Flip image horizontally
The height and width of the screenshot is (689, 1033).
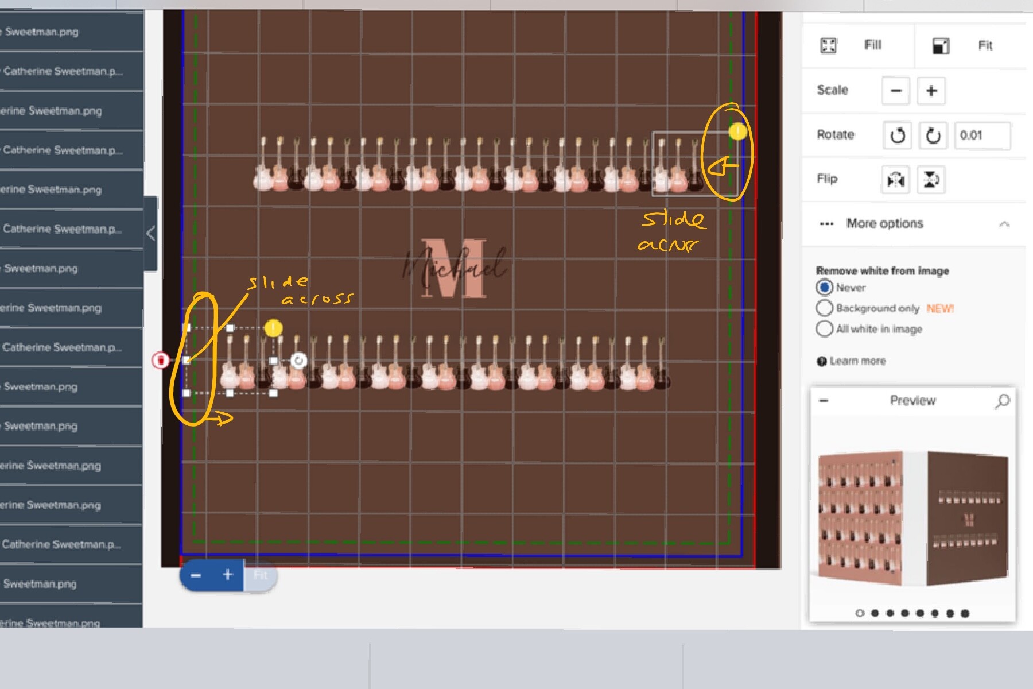click(x=895, y=180)
